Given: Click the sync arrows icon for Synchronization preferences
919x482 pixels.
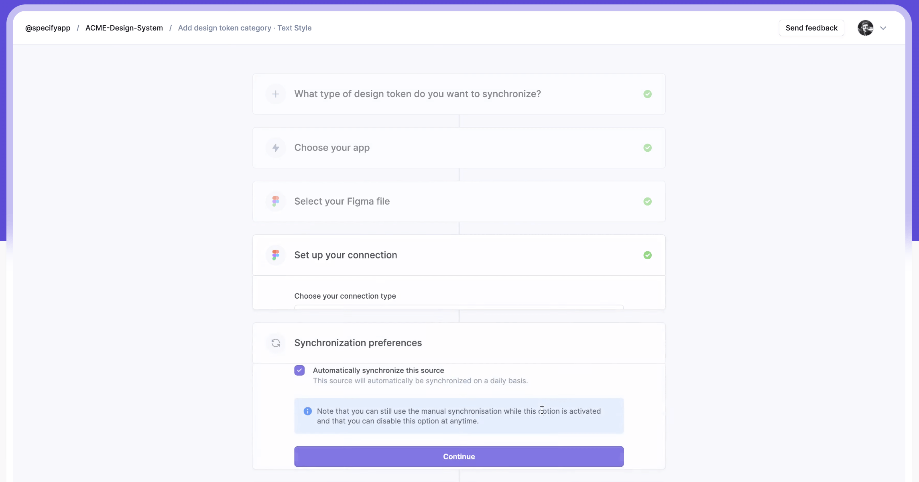Looking at the screenshot, I should point(276,343).
